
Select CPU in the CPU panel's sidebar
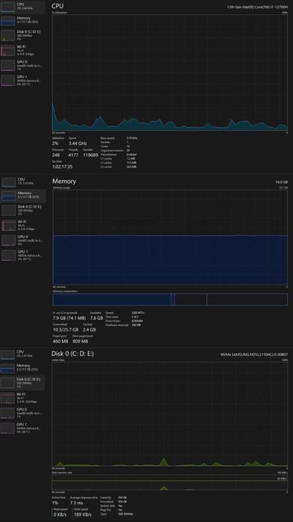click(x=22, y=7)
